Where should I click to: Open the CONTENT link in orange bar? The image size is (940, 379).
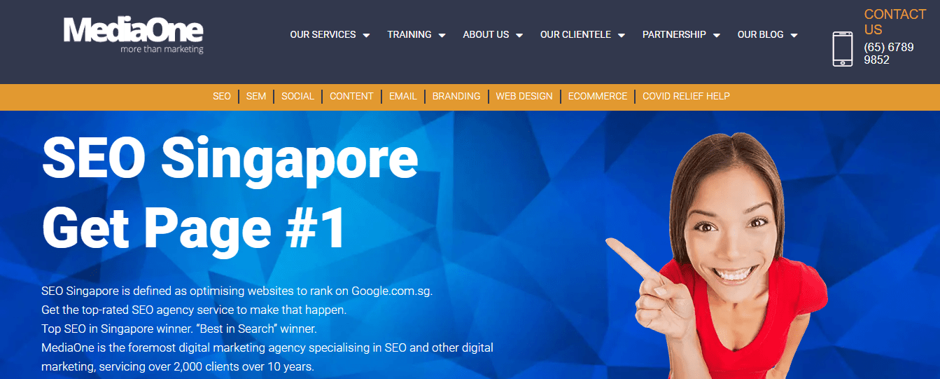pyautogui.click(x=351, y=96)
